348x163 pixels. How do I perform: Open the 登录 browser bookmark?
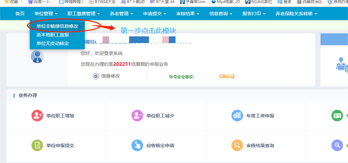click(x=284, y=2)
